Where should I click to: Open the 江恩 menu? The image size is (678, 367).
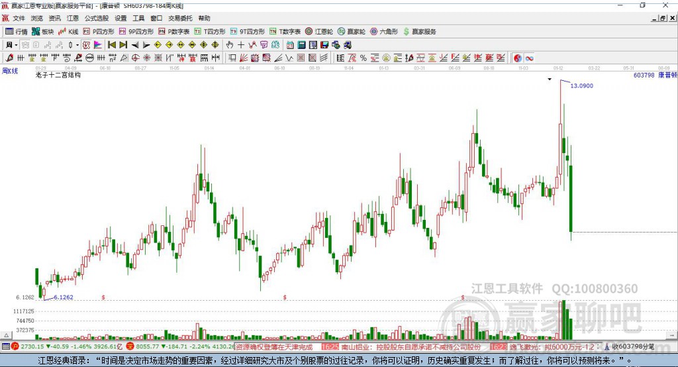coord(73,18)
